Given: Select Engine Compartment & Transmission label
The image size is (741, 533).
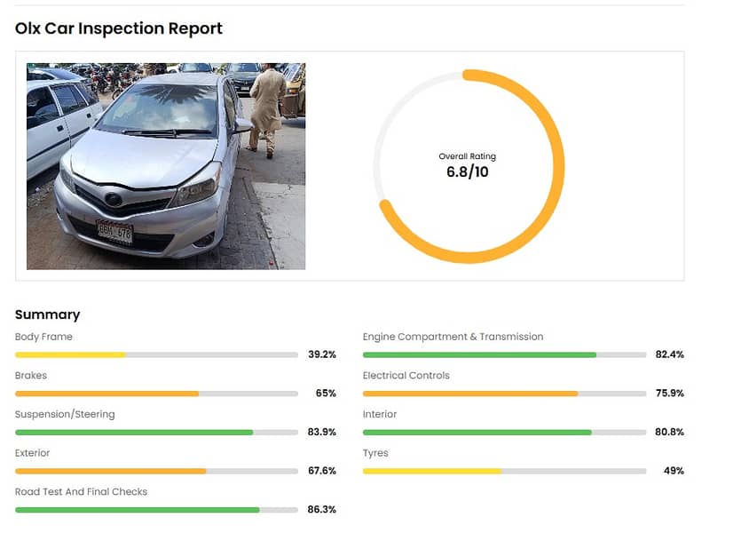Looking at the screenshot, I should point(453,337).
